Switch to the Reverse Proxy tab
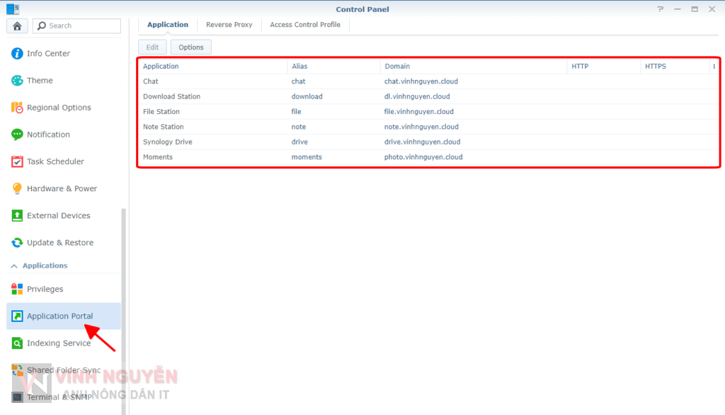725x415 pixels. [x=229, y=25]
